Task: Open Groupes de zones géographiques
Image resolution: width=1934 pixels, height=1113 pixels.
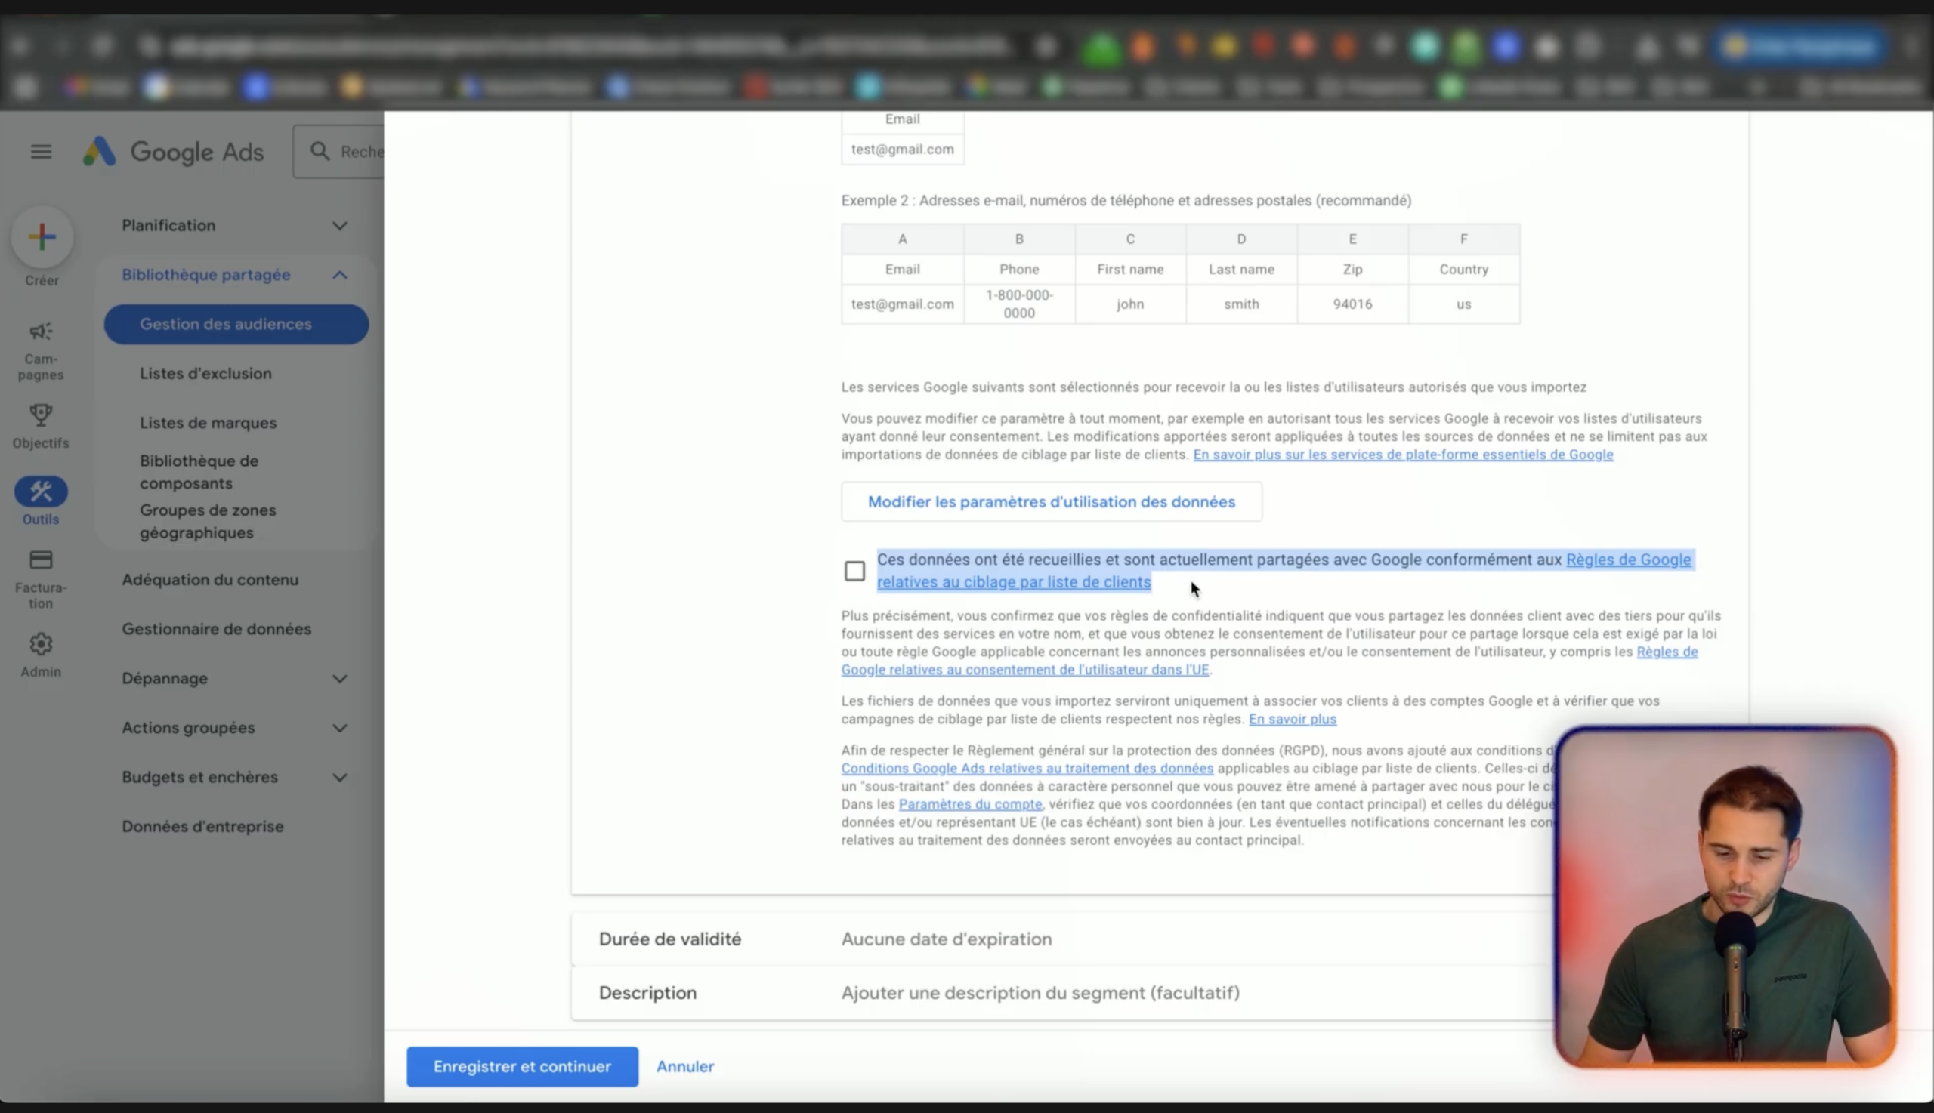Action: [208, 521]
